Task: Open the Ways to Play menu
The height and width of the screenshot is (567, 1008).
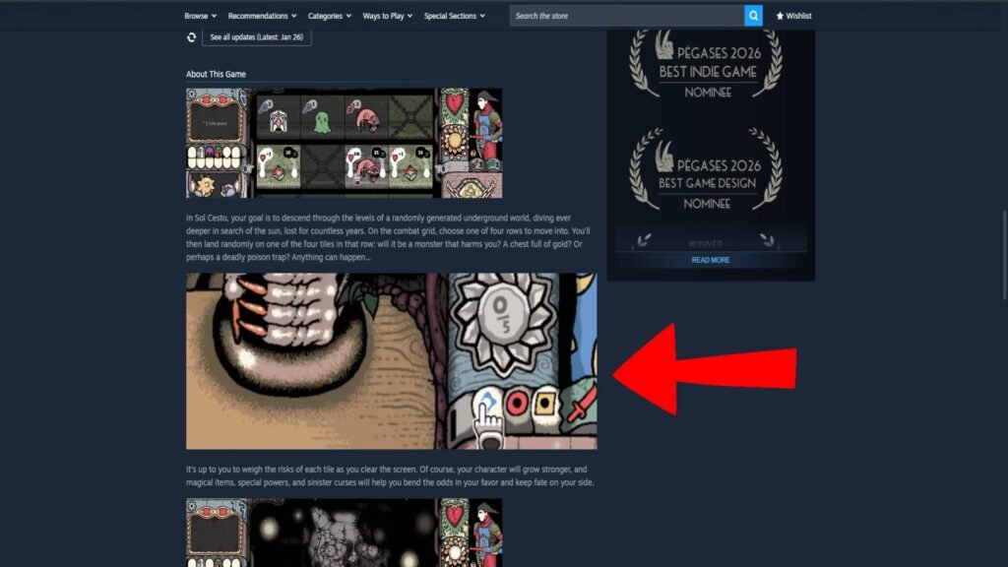Action: pos(388,16)
